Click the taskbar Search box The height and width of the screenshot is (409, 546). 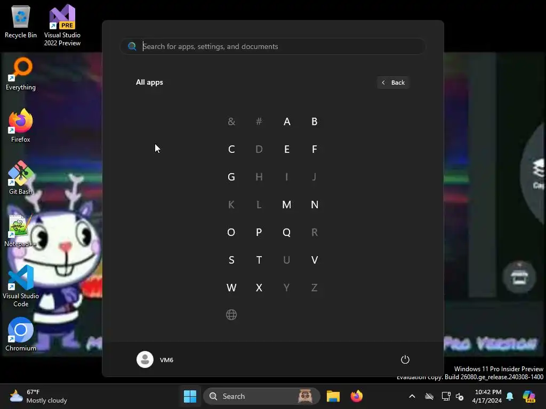point(261,396)
